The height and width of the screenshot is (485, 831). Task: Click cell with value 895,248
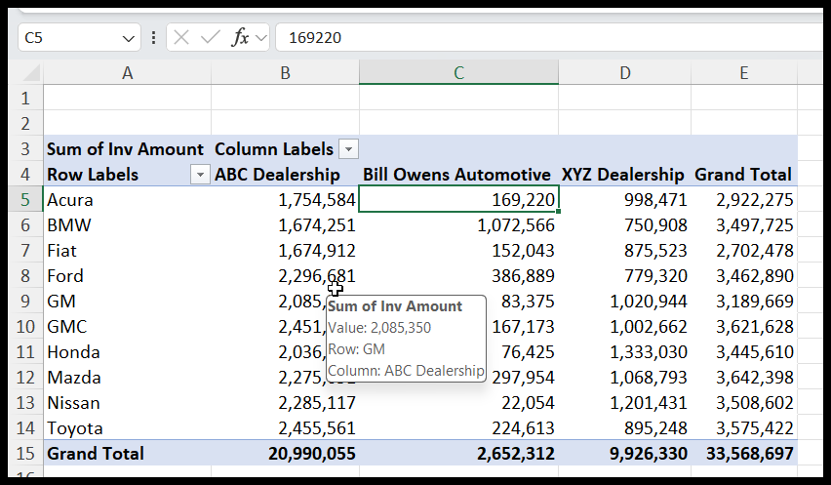pos(625,428)
